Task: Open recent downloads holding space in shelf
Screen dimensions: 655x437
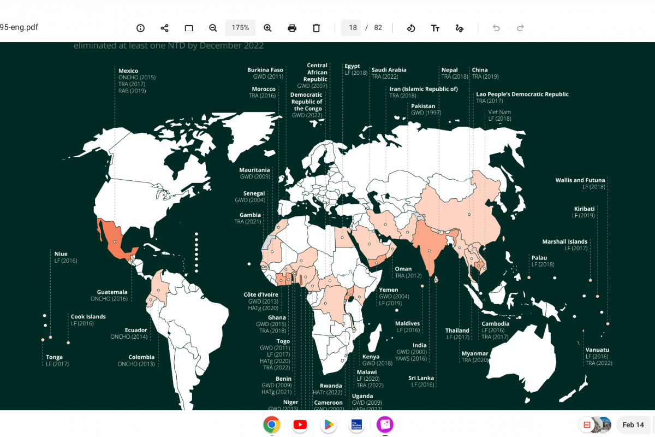Action: [596, 424]
